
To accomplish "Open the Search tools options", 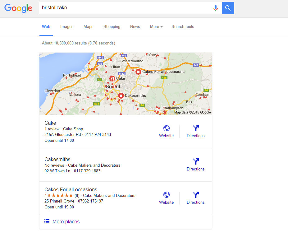I will click(x=183, y=27).
